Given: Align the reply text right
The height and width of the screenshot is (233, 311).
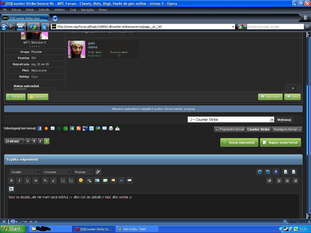Looking at the screenshot, I should point(295,180).
